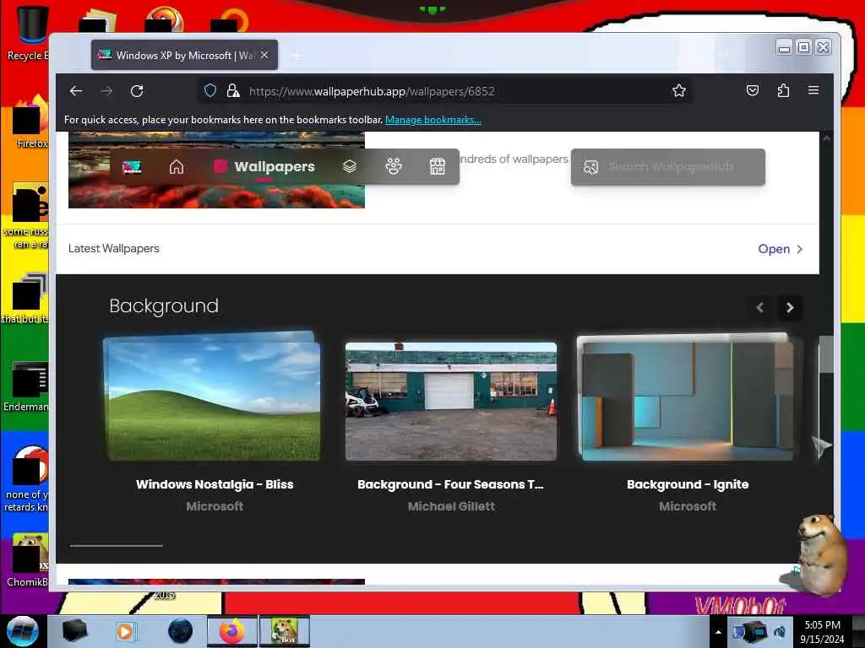Expand the list all tabs chevron
865x648 pixels.
[724, 54]
